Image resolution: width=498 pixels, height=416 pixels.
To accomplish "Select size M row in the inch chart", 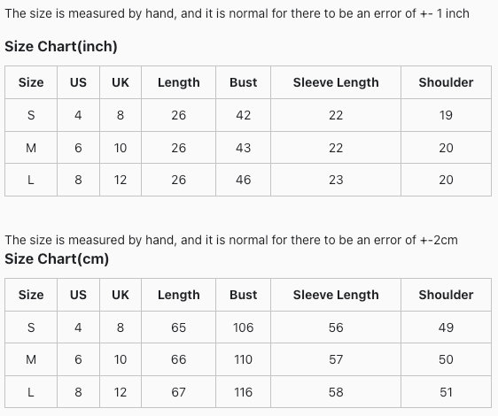I will [248, 148].
